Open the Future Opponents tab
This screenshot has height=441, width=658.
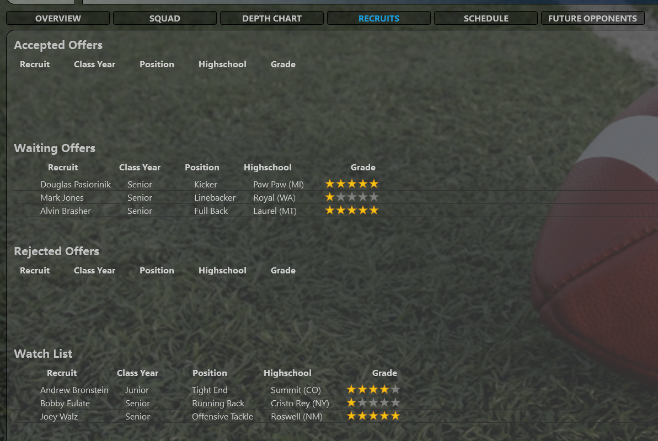click(x=592, y=18)
